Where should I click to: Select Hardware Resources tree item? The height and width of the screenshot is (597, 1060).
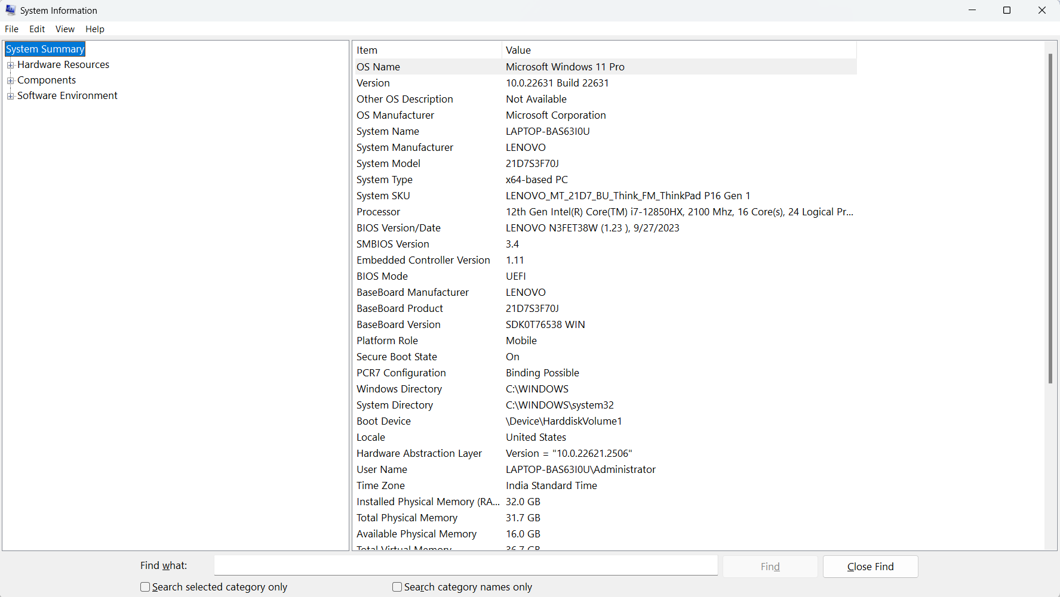tap(63, 64)
